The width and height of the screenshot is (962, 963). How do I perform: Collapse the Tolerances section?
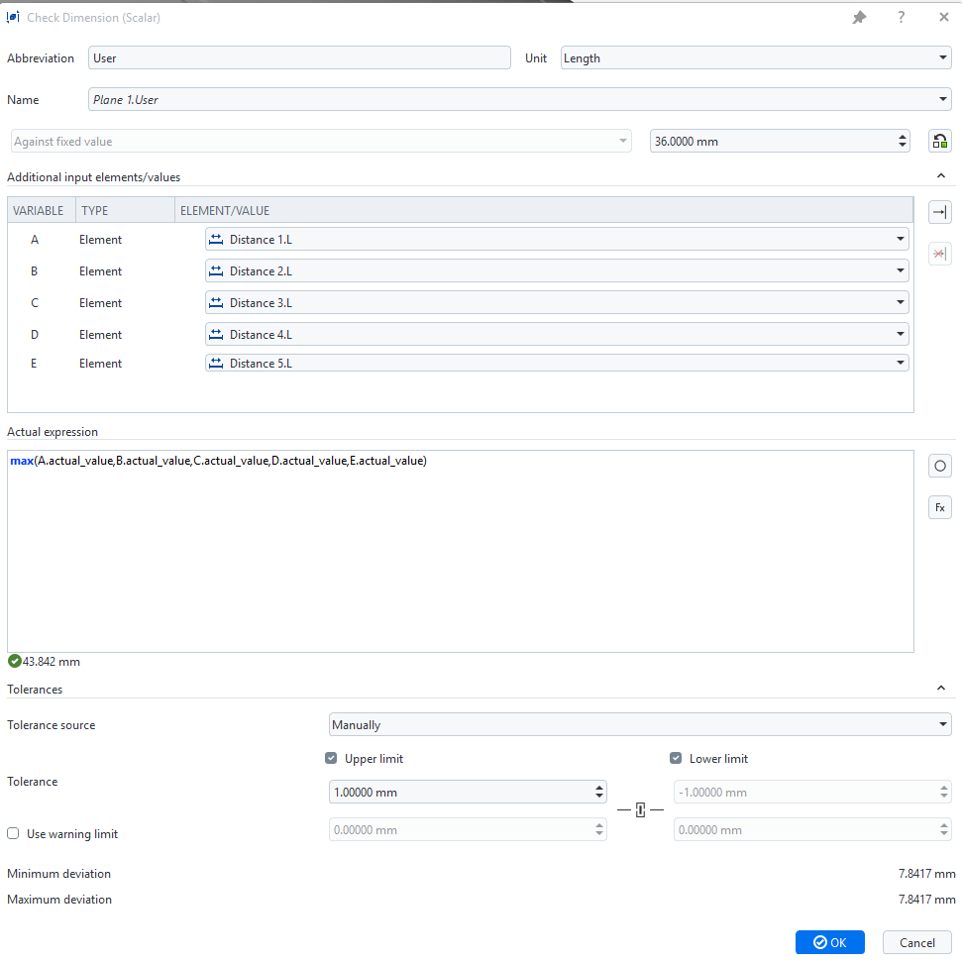click(x=940, y=689)
